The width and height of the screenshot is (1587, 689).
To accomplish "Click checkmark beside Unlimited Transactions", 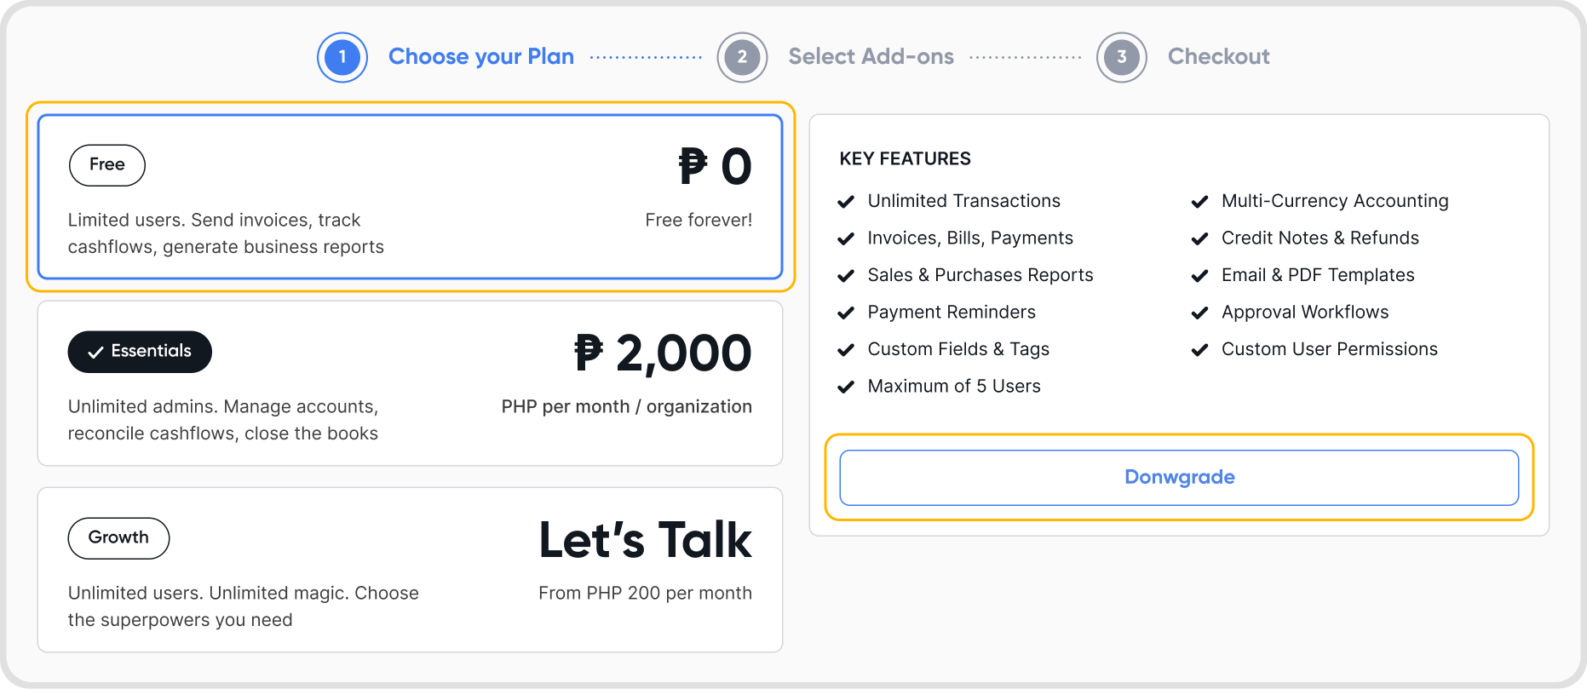I will click(x=846, y=202).
